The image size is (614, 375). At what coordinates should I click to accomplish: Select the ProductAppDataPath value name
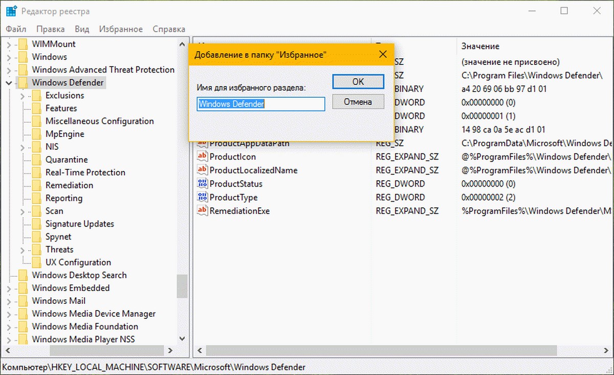[249, 144]
